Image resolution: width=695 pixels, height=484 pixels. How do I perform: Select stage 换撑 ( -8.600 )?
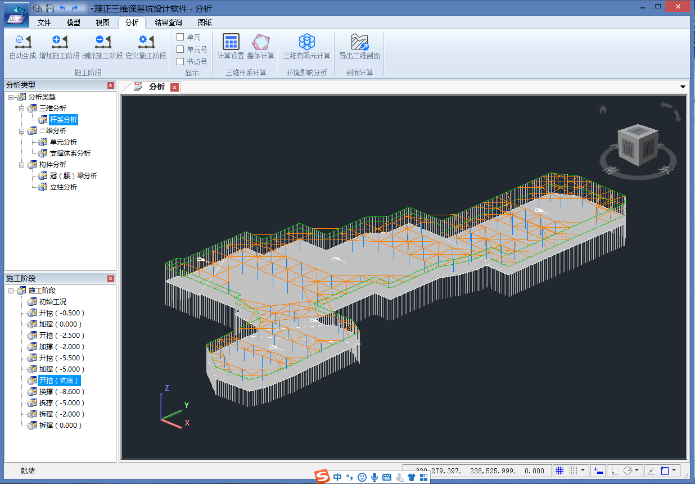click(61, 392)
